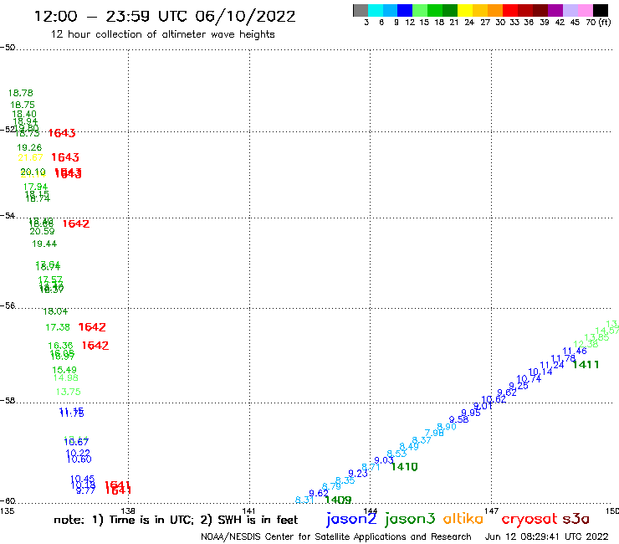Click the latitude axis label -54
Image resolution: width=619 pixels, height=544 pixels.
(8, 215)
